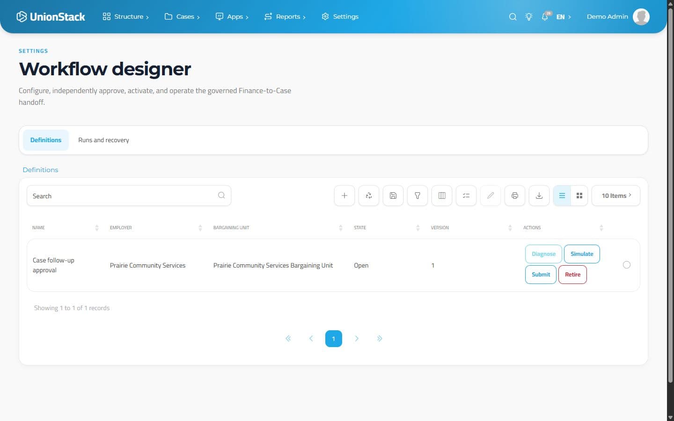674x421 pixels.
Task: Click the UnionStack logo
Action: point(51,17)
